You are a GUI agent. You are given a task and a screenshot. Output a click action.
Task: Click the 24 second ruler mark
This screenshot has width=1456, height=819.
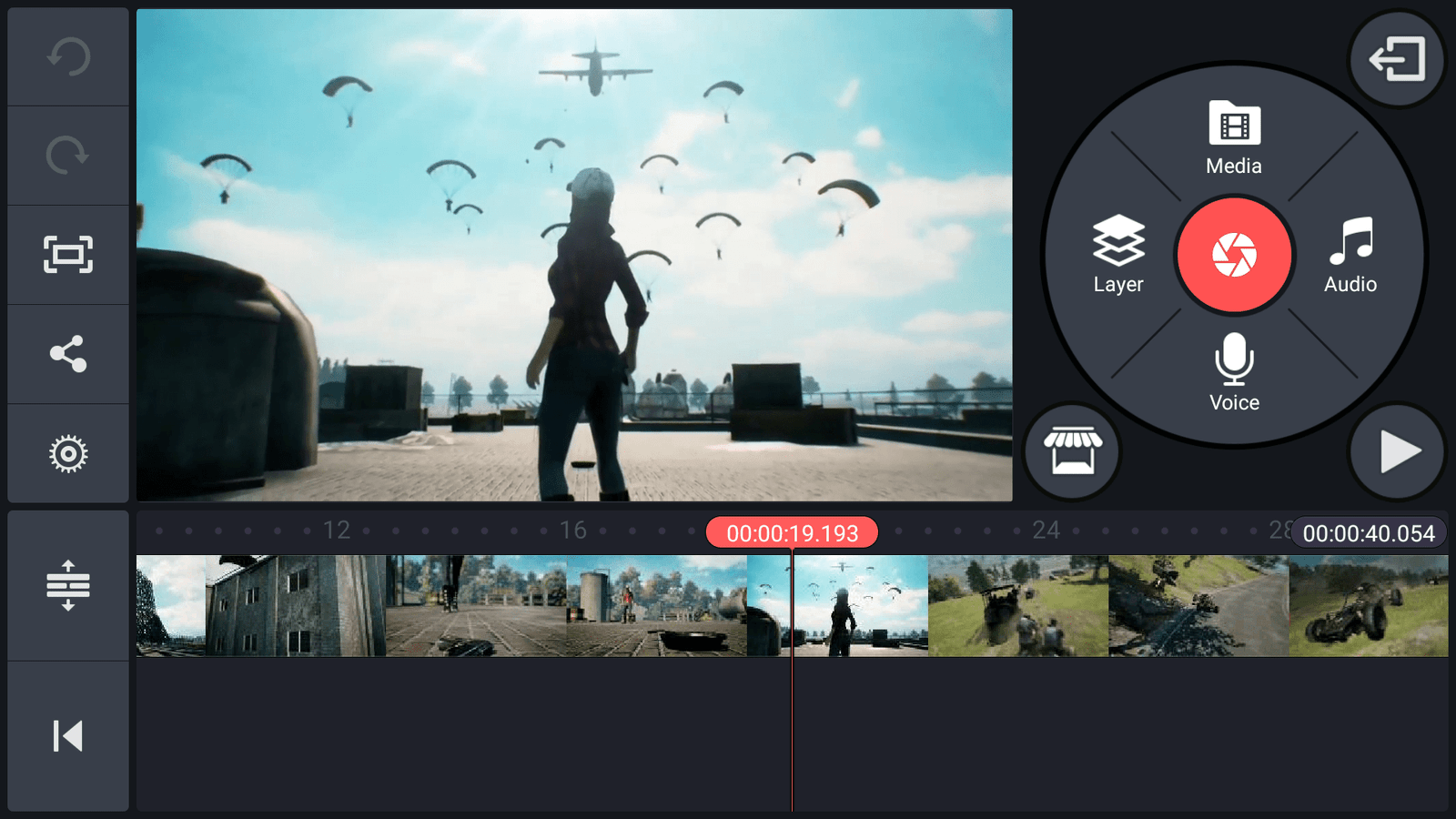[1046, 531]
